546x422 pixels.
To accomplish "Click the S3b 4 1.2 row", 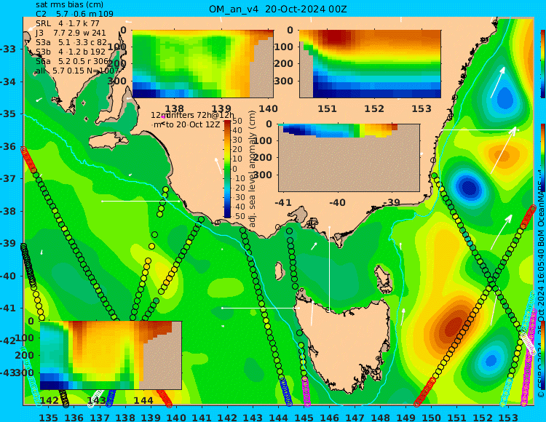I will click(x=71, y=52).
